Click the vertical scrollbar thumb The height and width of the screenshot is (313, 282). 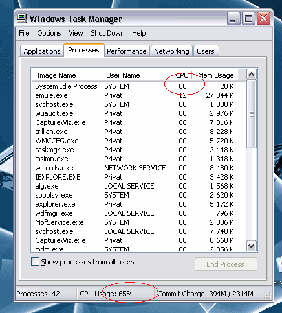coord(252,114)
